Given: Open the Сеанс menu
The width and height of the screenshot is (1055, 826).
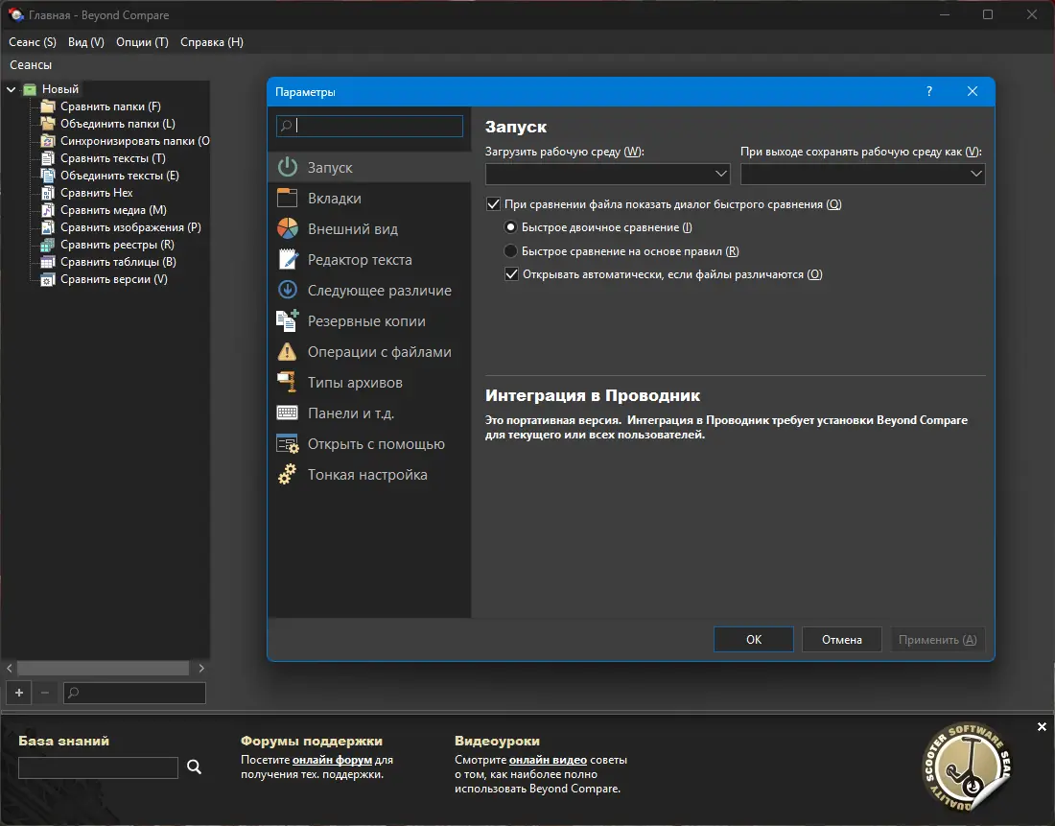Looking at the screenshot, I should (32, 41).
